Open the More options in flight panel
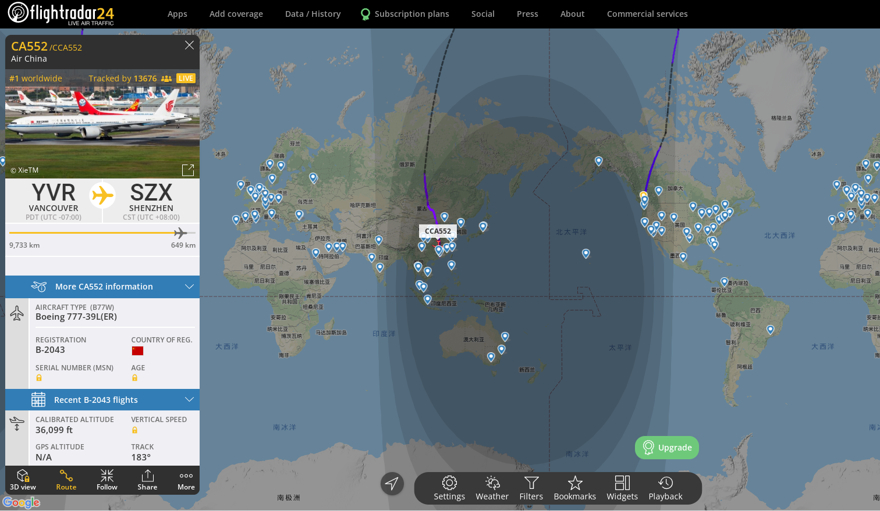The image size is (880, 511). [x=186, y=480]
